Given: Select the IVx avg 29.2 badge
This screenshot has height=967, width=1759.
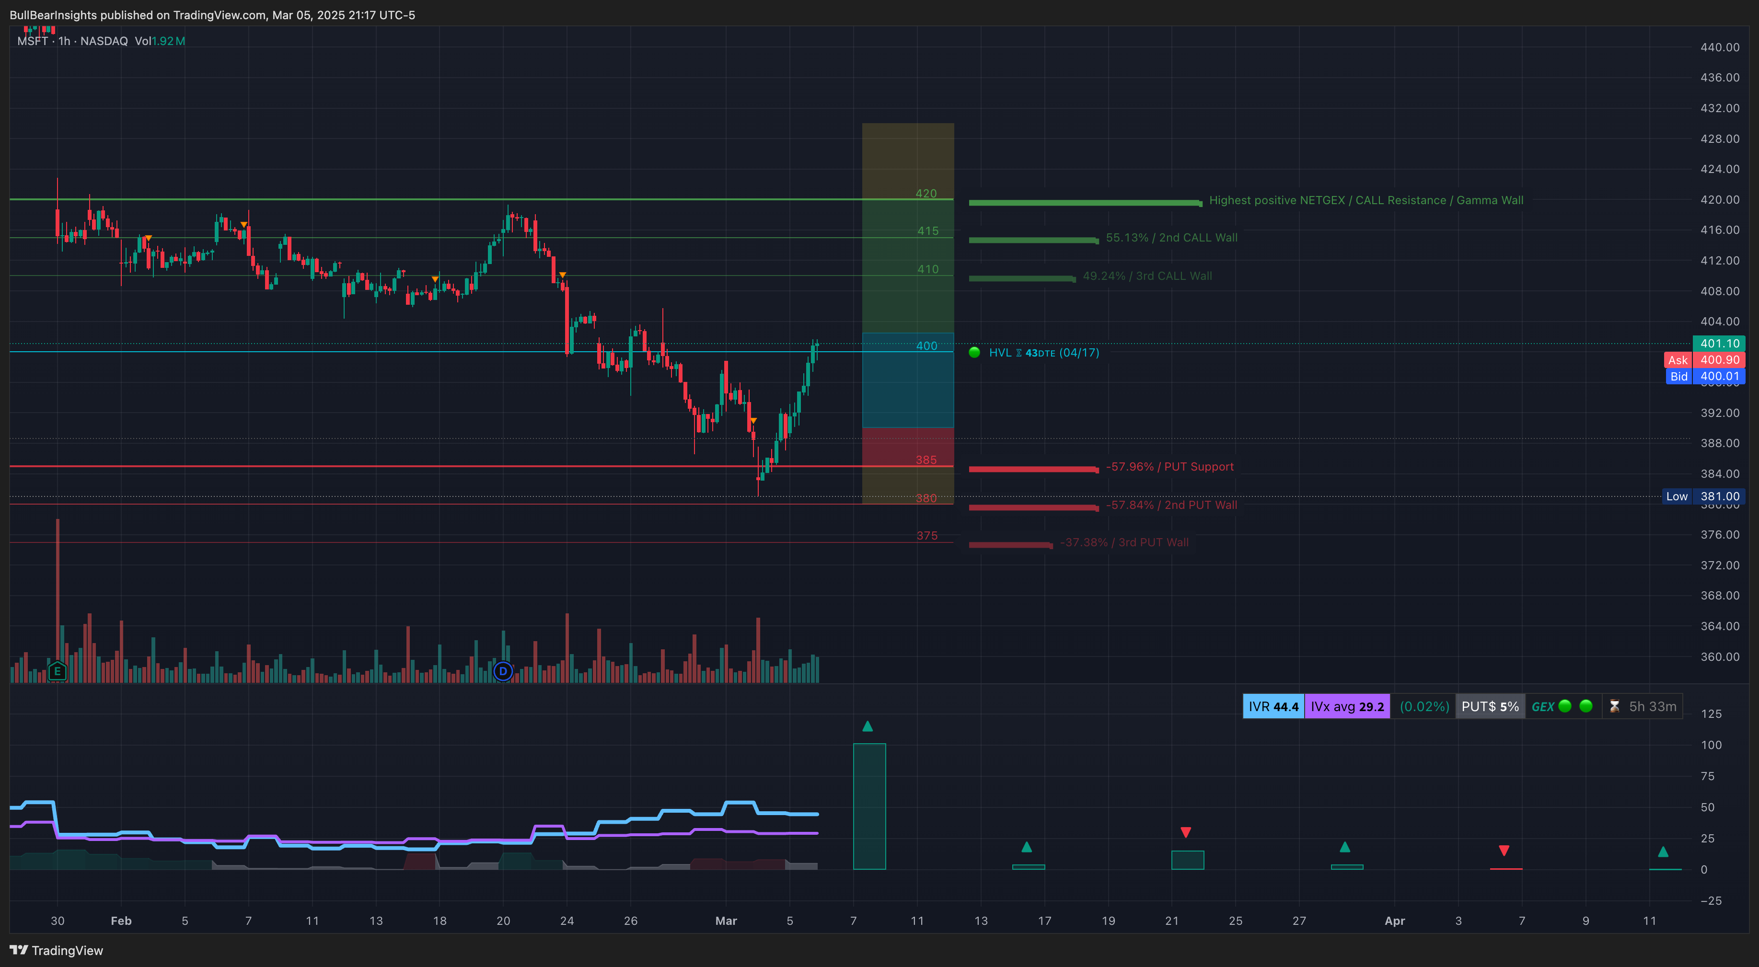Looking at the screenshot, I should 1347,706.
